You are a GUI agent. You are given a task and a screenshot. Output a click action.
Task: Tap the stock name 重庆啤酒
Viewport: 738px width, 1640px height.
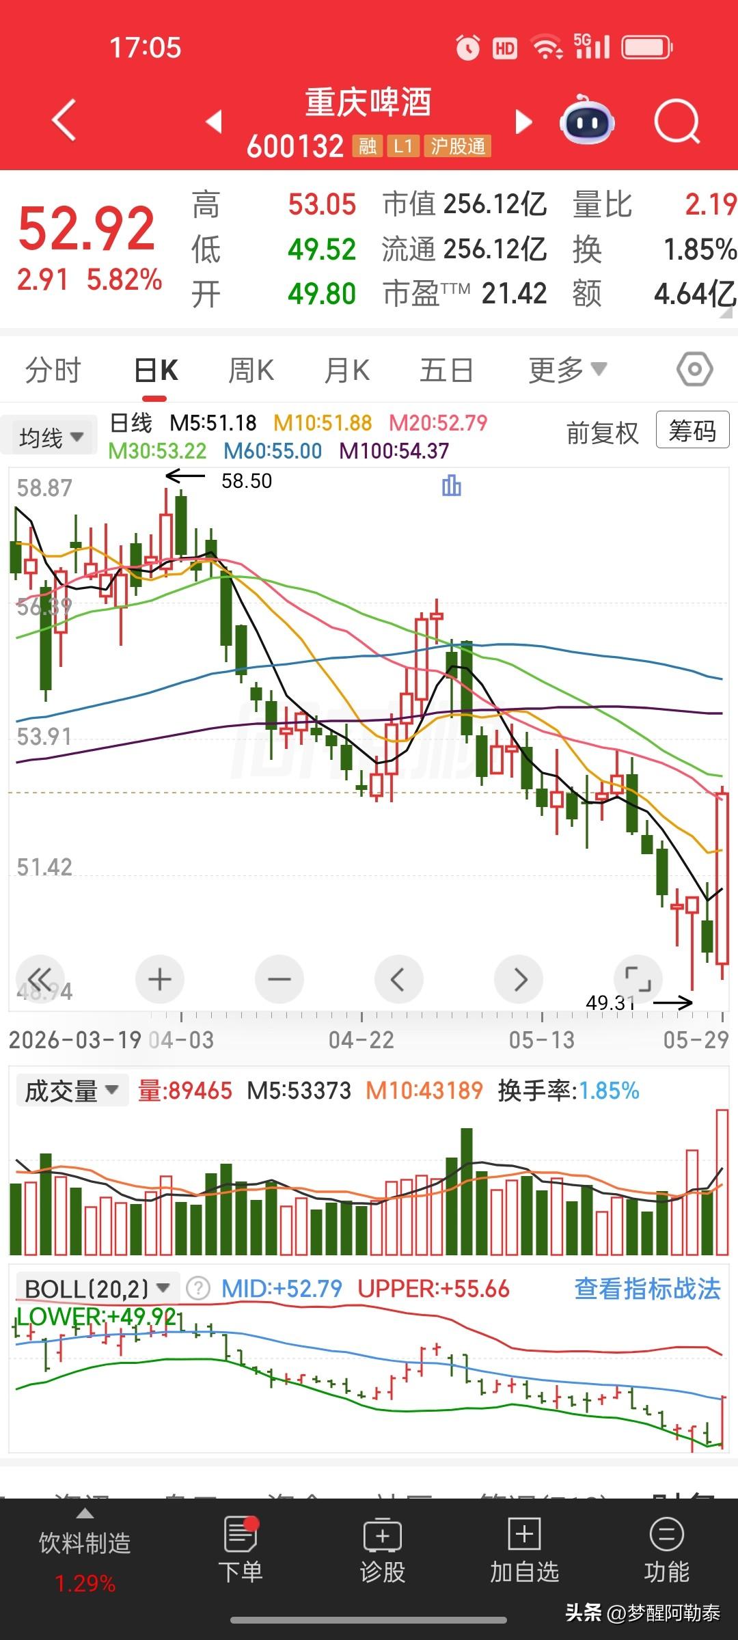[368, 102]
